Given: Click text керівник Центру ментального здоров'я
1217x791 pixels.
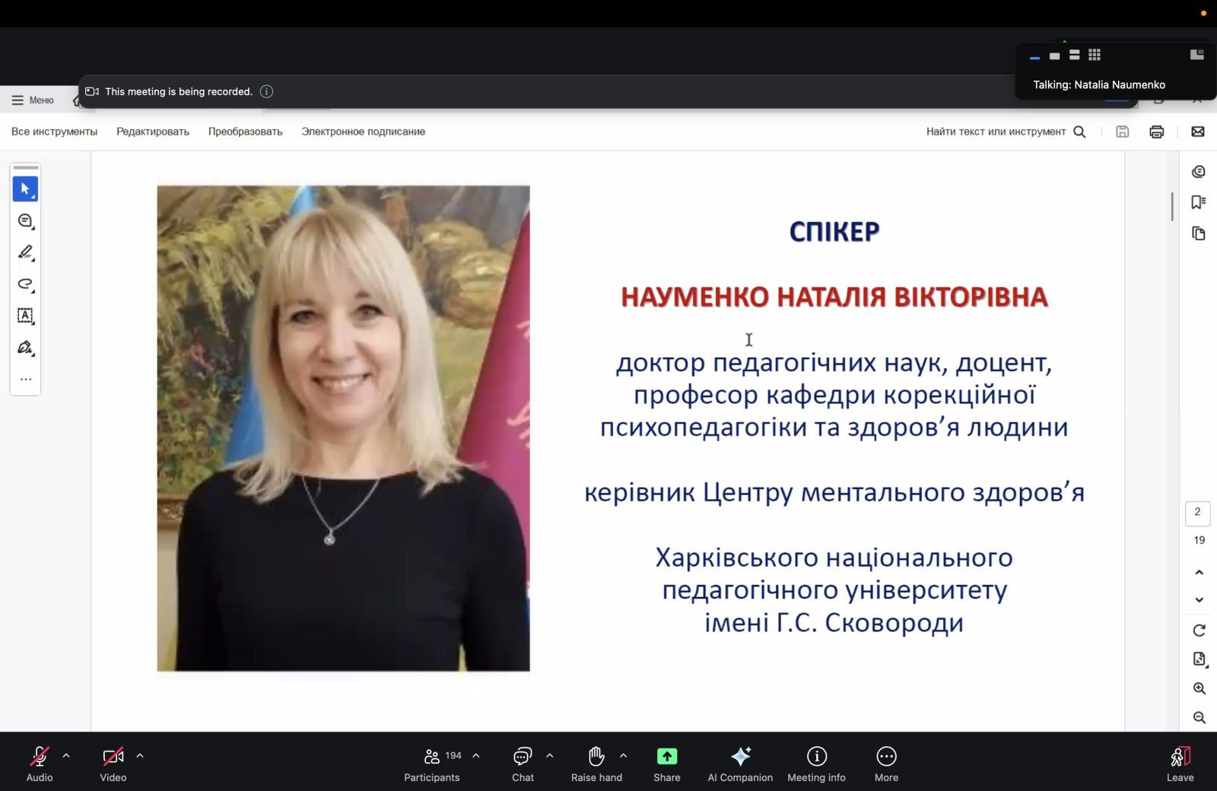Looking at the screenshot, I should click(x=834, y=493).
